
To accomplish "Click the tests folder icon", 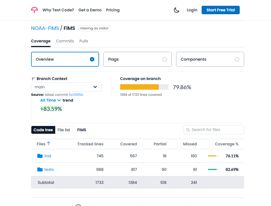I will coord(40,169).
